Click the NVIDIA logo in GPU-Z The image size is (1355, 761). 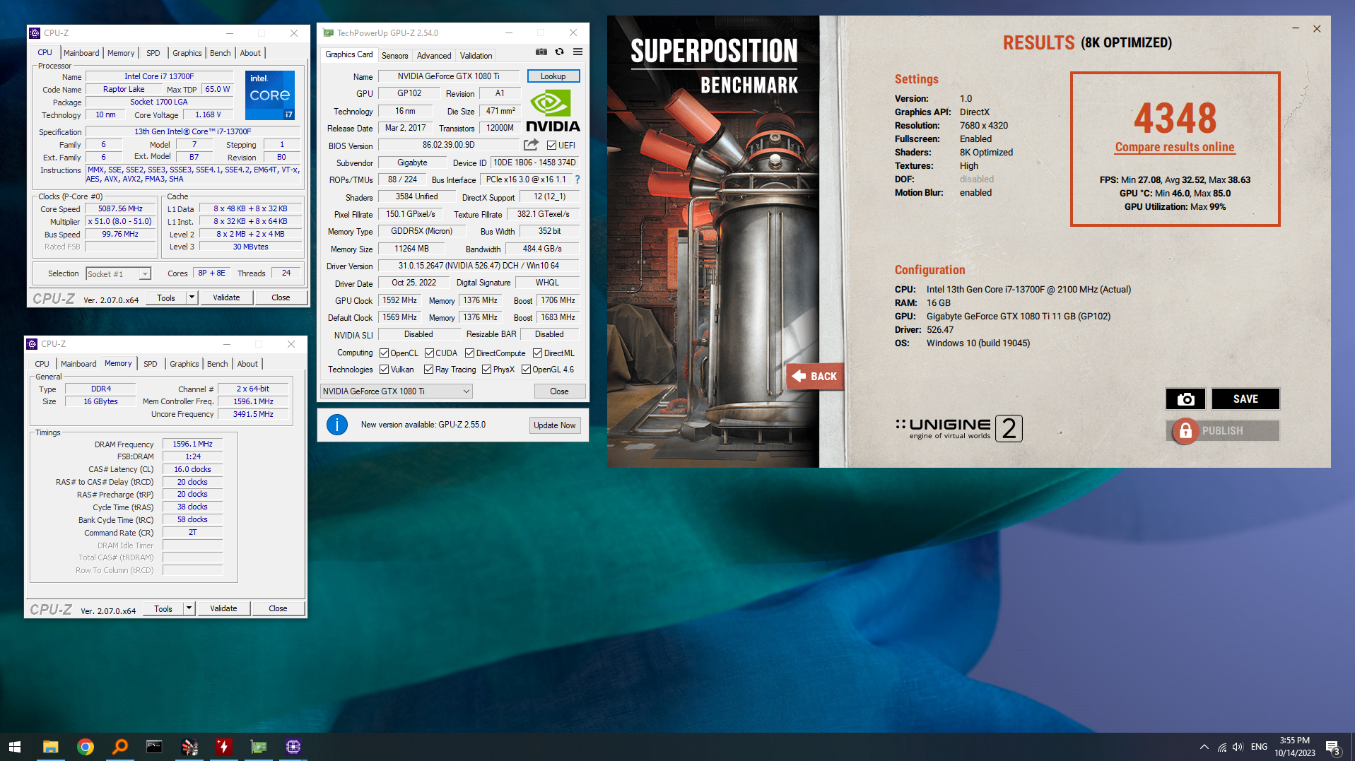pyautogui.click(x=553, y=112)
